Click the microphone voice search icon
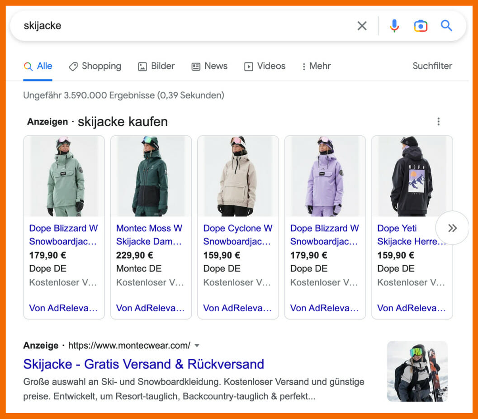The height and width of the screenshot is (419, 478). point(394,26)
